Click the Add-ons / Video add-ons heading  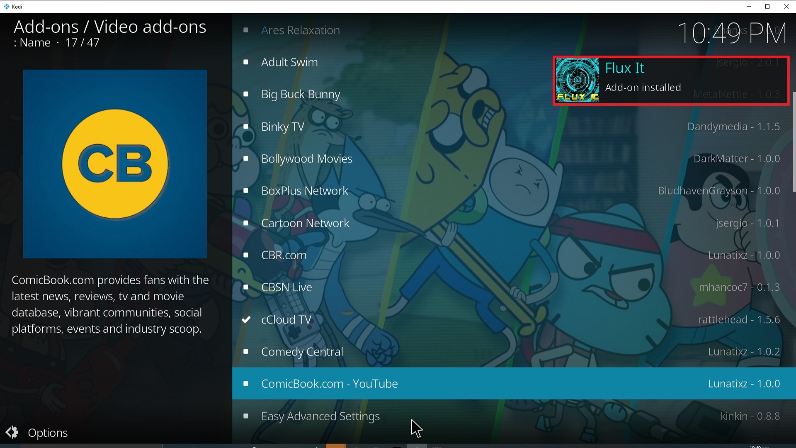(110, 27)
